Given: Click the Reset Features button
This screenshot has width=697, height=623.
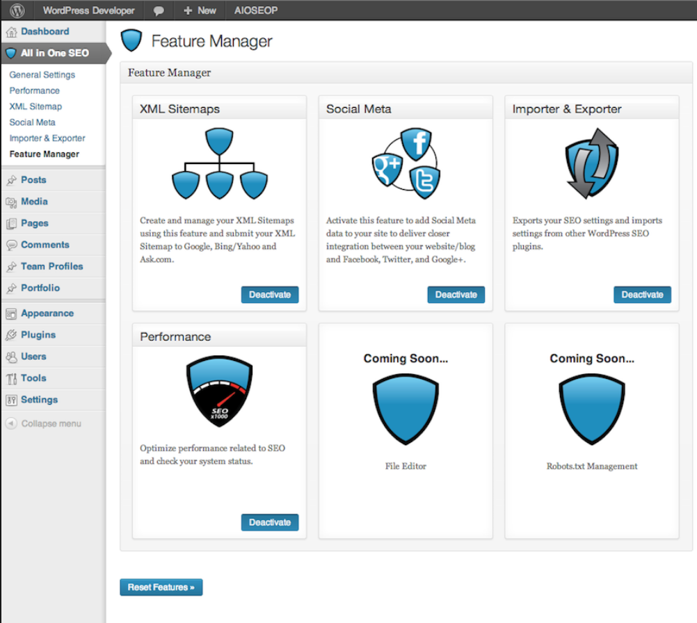Looking at the screenshot, I should pos(161,588).
